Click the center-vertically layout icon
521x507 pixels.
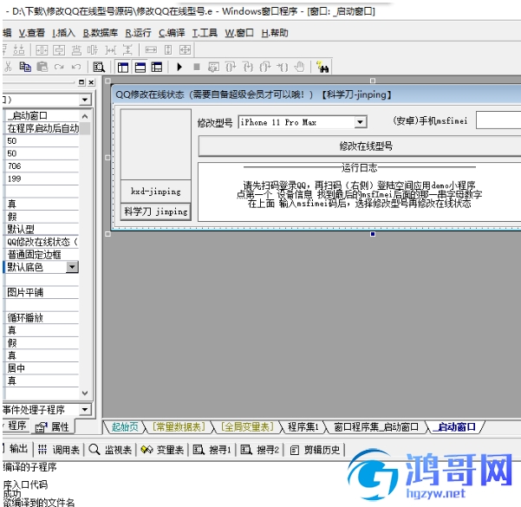pos(59,50)
